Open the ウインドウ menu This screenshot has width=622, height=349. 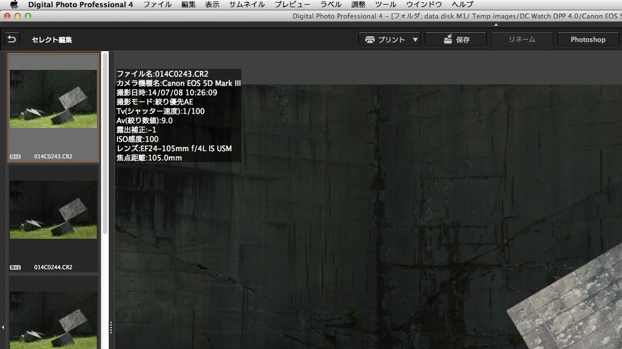click(x=424, y=4)
